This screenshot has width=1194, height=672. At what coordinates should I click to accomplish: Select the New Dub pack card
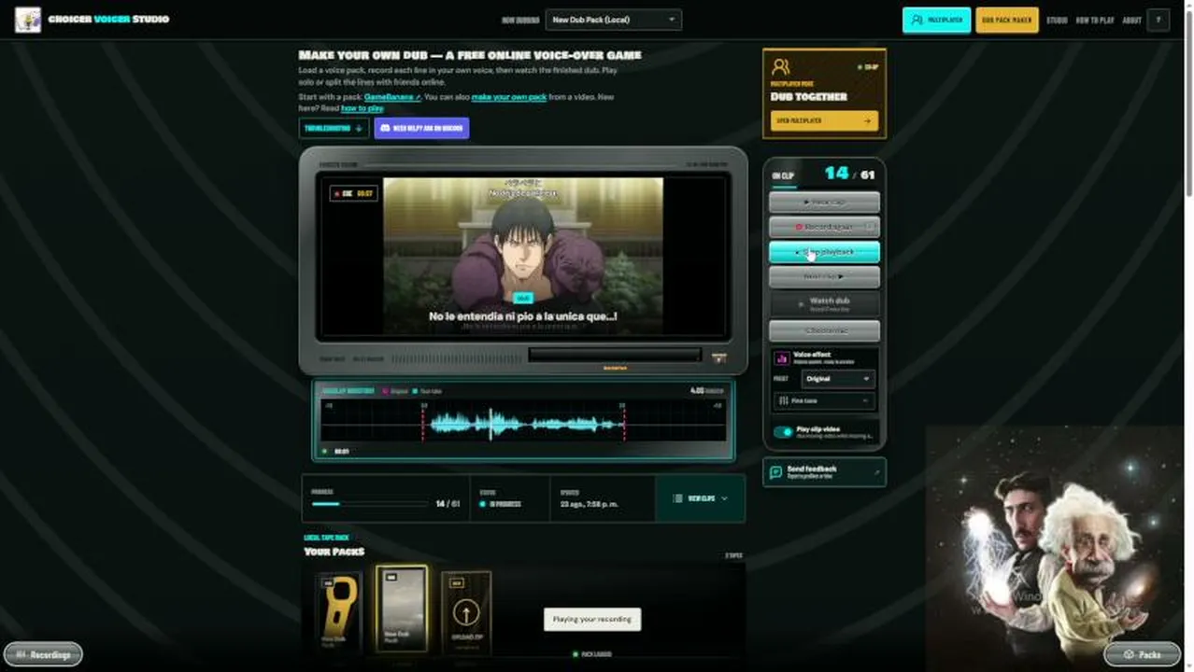pyautogui.click(x=402, y=608)
